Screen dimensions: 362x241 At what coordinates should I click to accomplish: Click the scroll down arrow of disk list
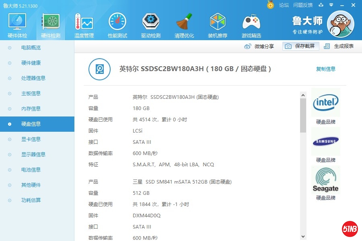tap(303, 236)
